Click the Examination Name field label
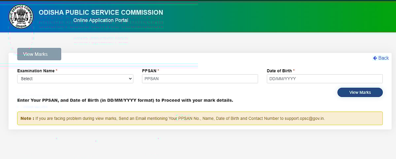Viewport: 396px width, 159px height. click(x=36, y=71)
